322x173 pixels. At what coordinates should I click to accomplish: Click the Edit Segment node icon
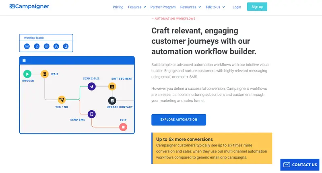point(112,86)
